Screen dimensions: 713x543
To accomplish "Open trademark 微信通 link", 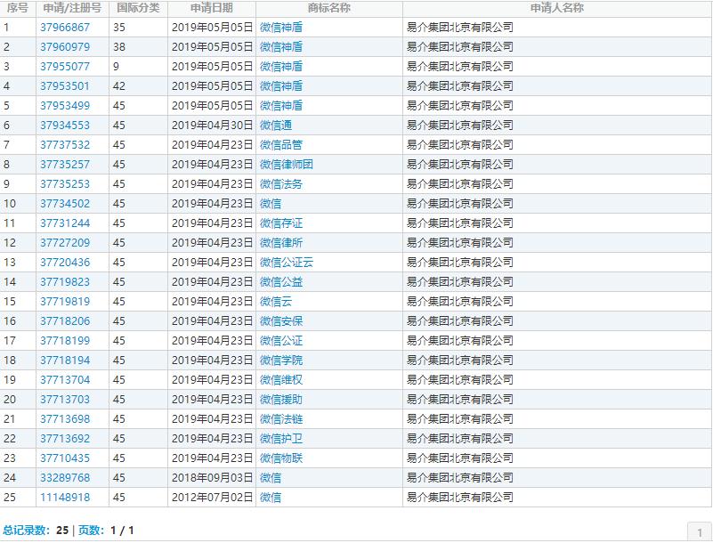I will (x=276, y=125).
